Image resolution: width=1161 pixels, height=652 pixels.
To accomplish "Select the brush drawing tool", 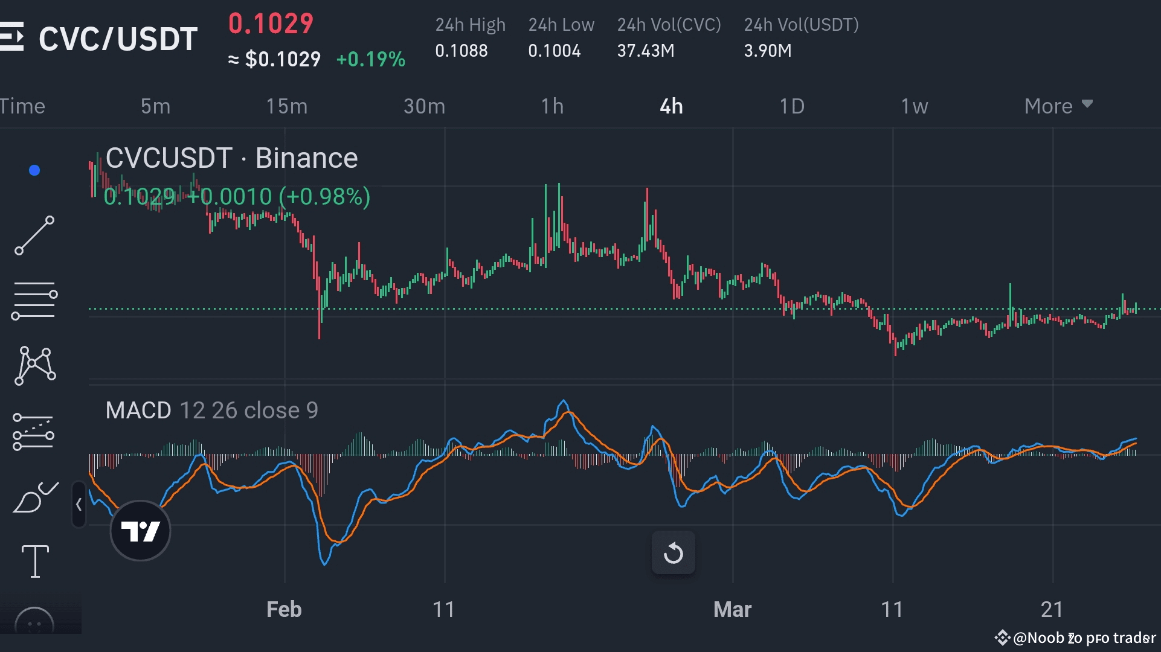I will coord(35,498).
